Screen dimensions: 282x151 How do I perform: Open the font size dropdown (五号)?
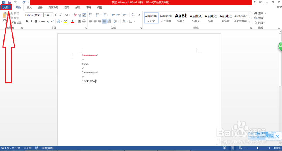tap(52, 15)
